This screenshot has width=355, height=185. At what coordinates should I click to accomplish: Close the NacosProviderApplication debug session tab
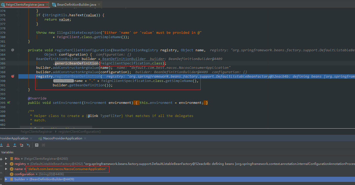[x=85, y=138]
